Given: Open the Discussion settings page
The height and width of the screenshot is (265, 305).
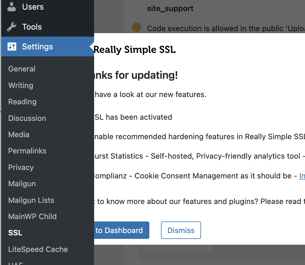Looking at the screenshot, I should 27,118.
